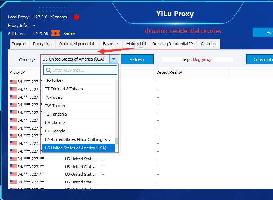Pick UA-Ukraine from the country list

(x=55, y=123)
